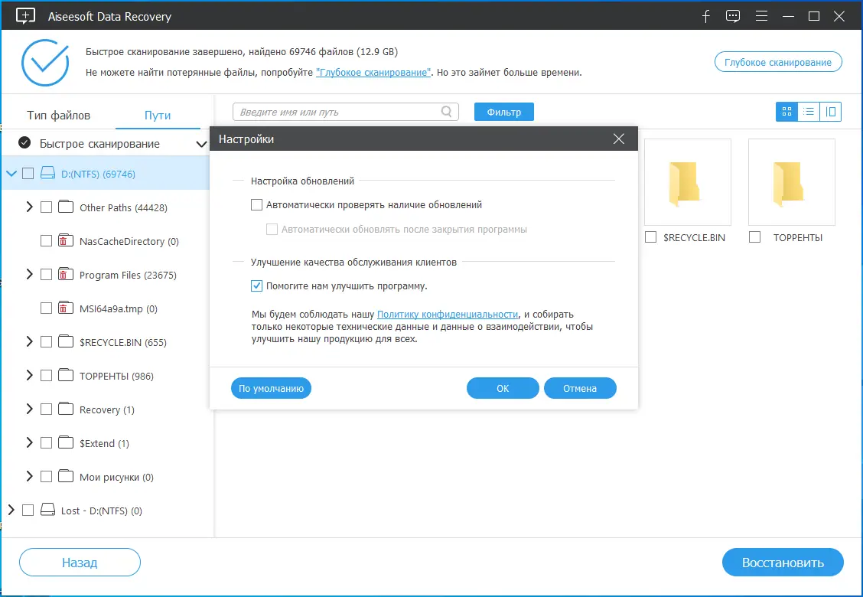The height and width of the screenshot is (597, 863).
Task: Expand the Lost - D:(NTFS) node
Action: [11, 510]
